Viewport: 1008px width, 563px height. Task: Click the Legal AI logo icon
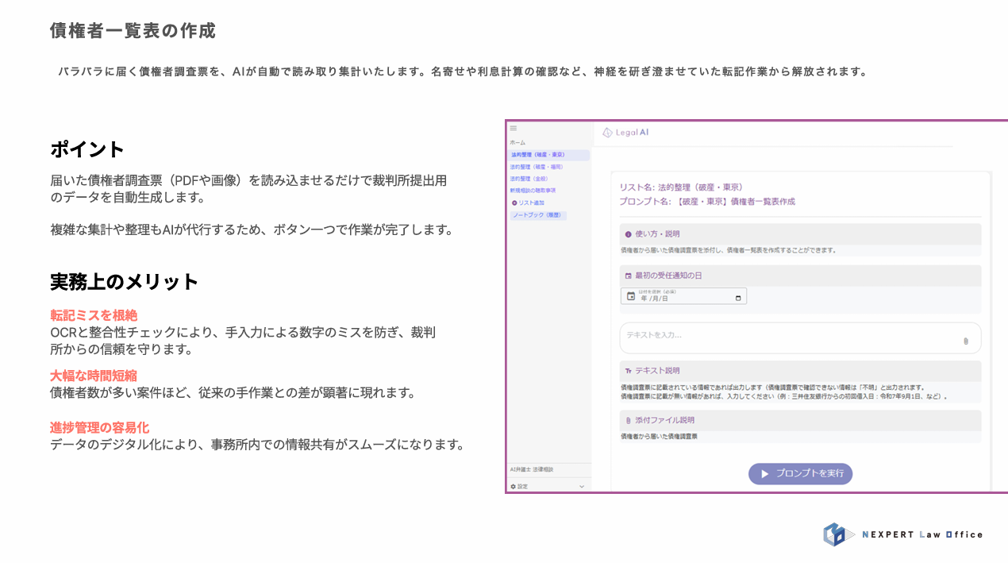607,133
